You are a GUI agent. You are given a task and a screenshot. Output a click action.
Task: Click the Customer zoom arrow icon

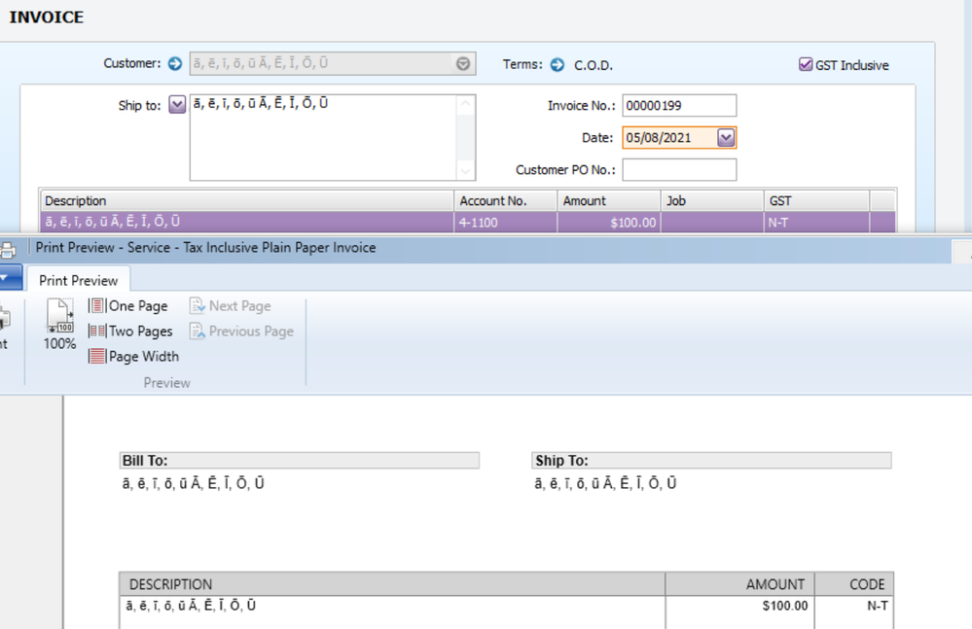pos(175,64)
